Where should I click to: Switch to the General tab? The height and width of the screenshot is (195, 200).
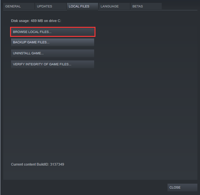(19, 6)
